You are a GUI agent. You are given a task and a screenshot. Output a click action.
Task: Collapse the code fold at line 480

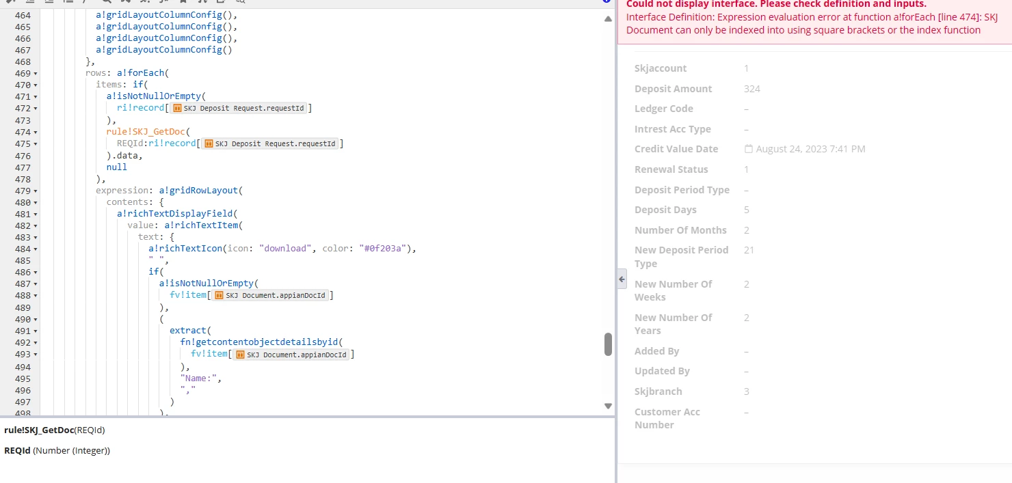tap(35, 202)
